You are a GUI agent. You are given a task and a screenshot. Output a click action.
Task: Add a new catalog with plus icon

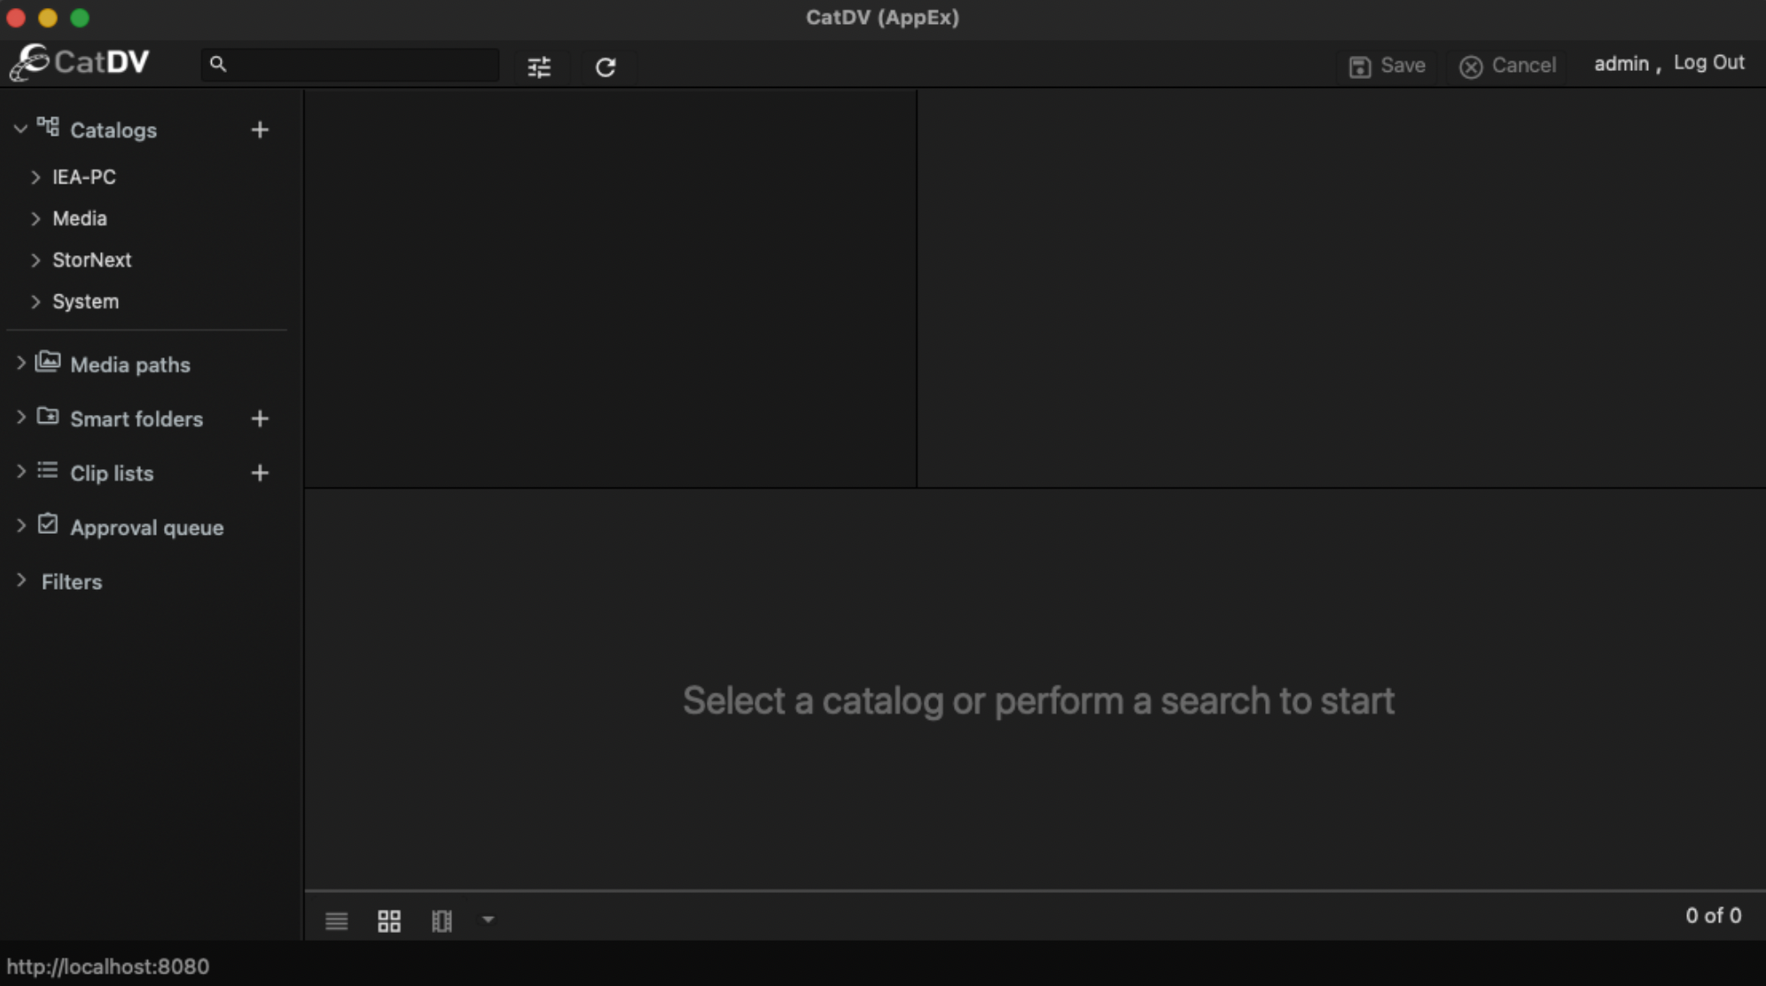click(x=260, y=130)
